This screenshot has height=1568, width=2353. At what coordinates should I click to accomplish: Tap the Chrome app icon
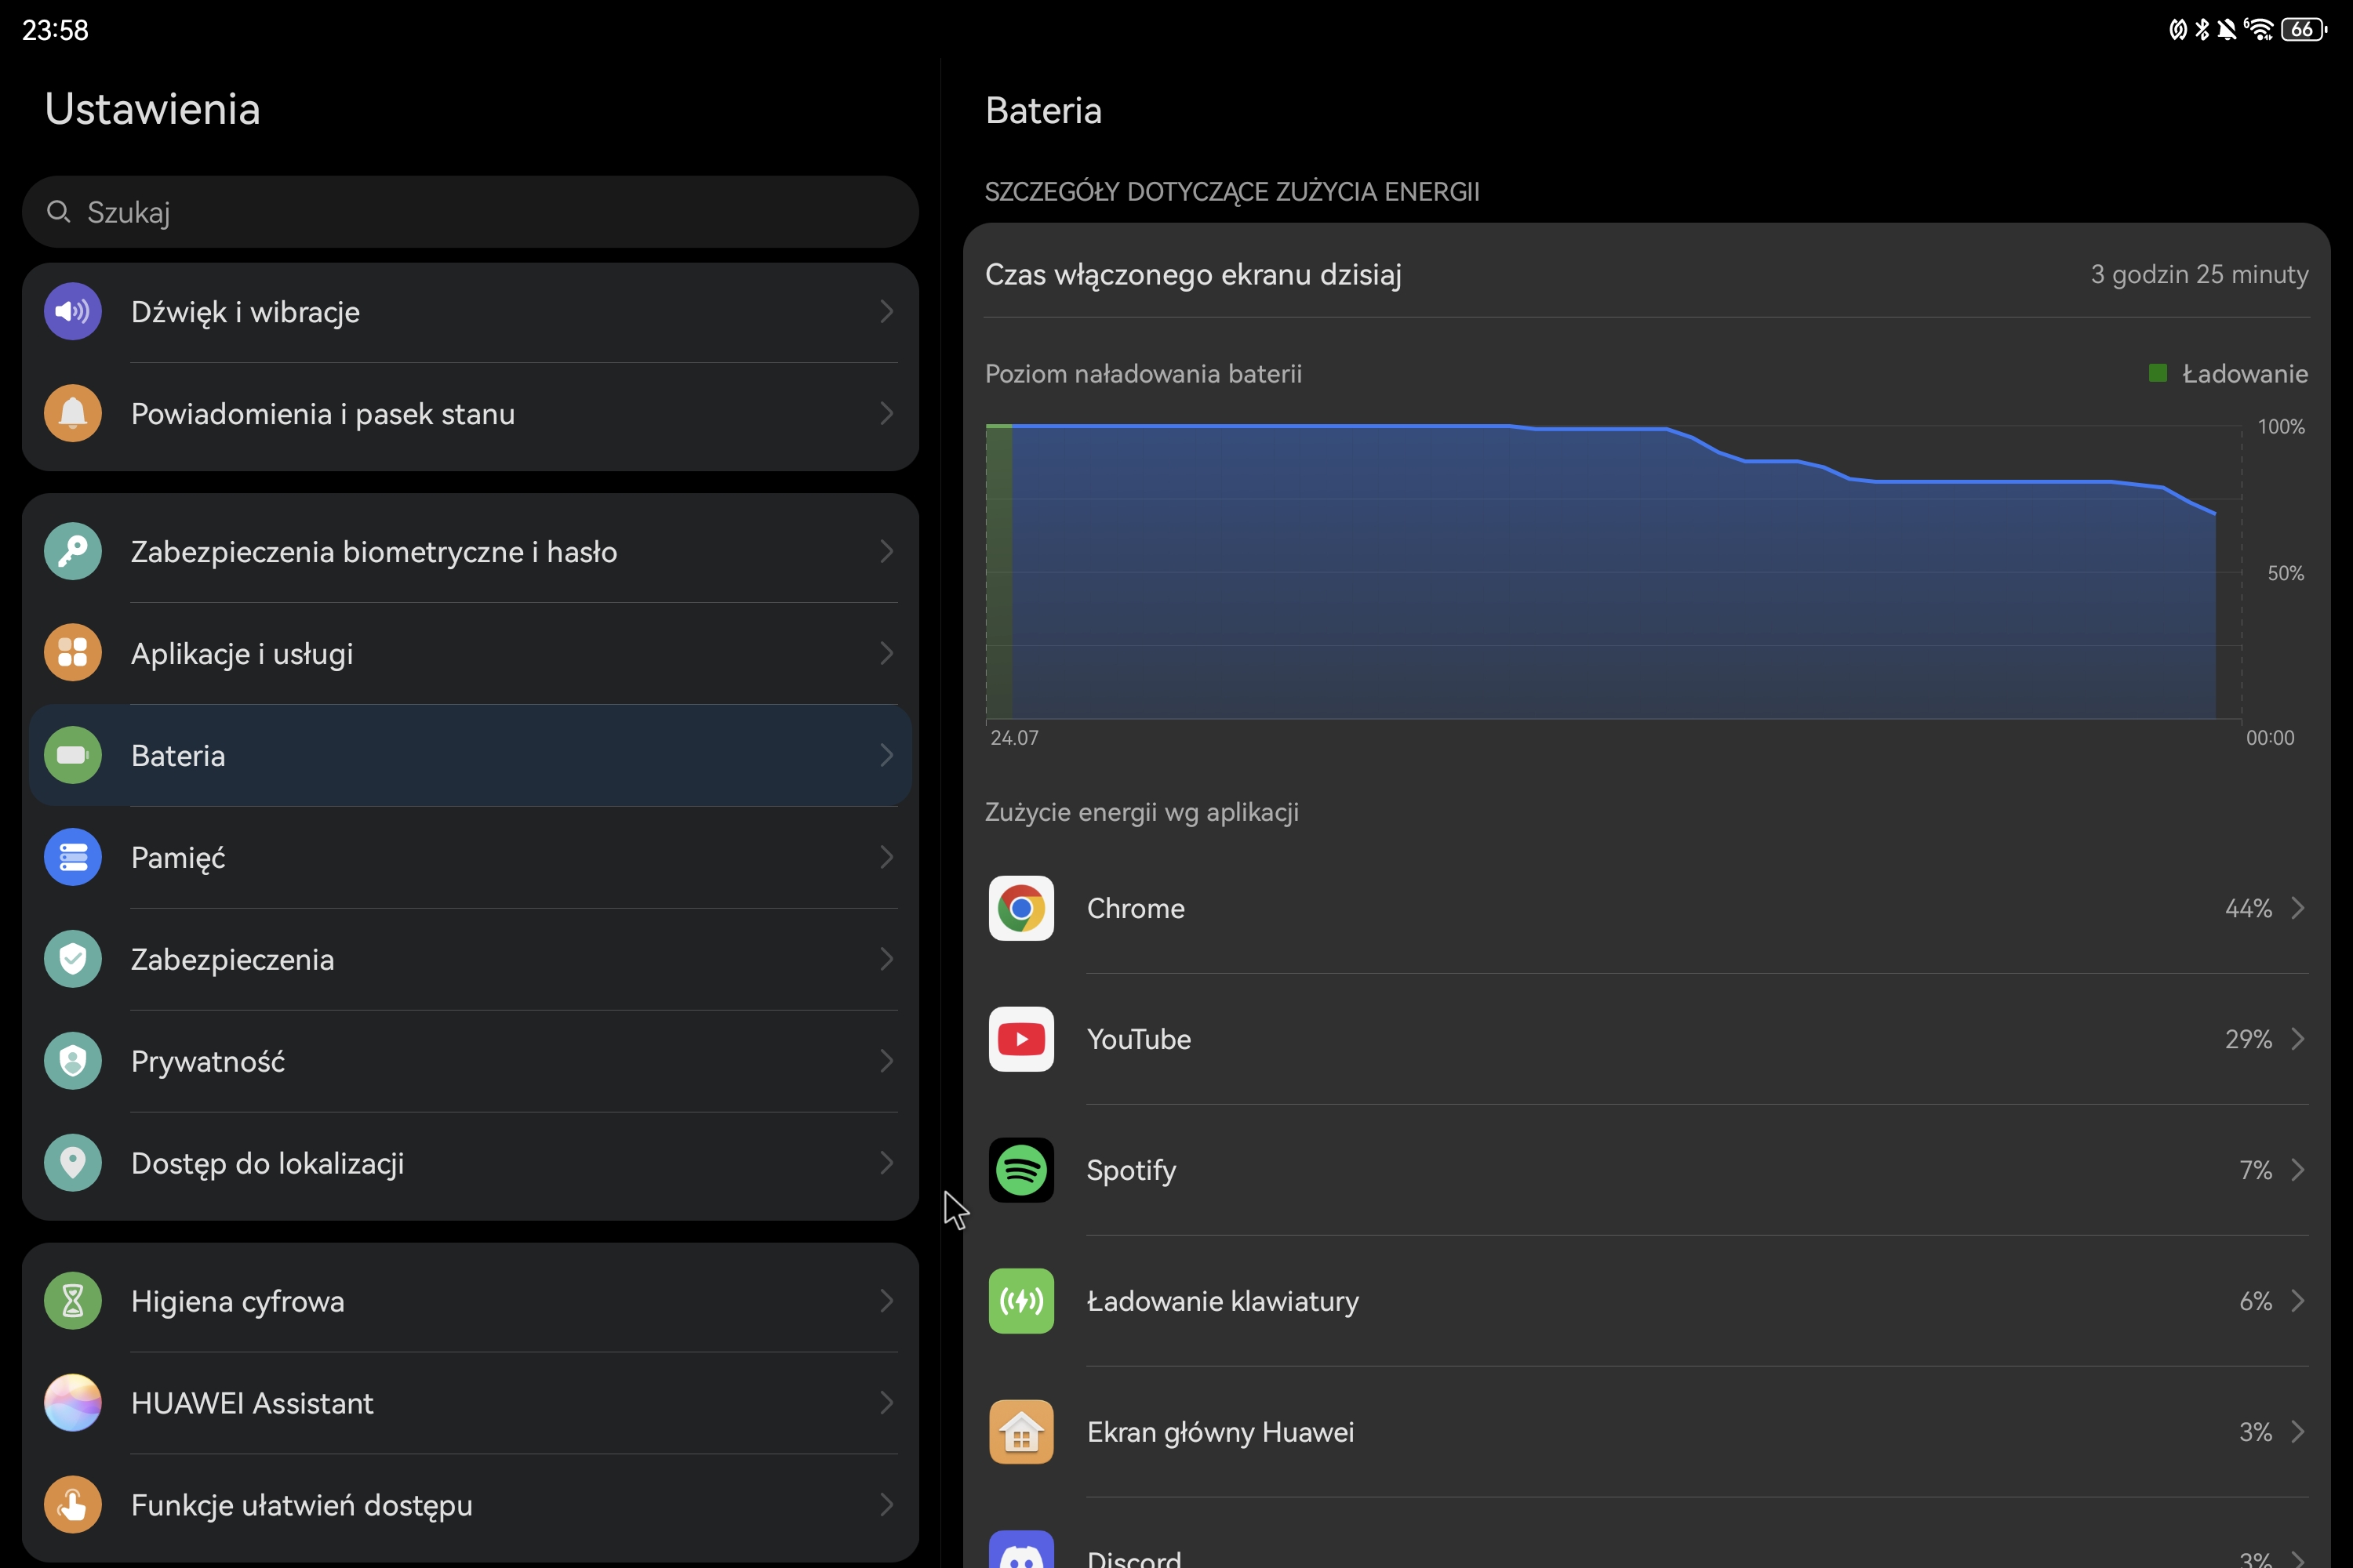(1021, 908)
